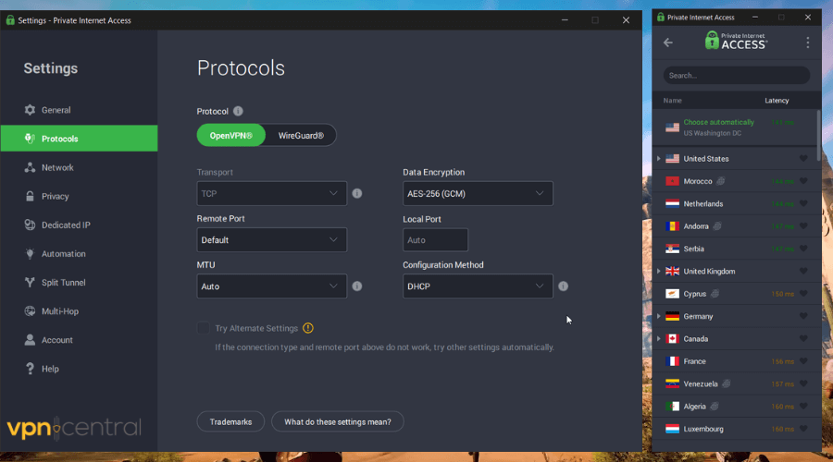Click info icon next to Configuration Method

[x=563, y=286]
